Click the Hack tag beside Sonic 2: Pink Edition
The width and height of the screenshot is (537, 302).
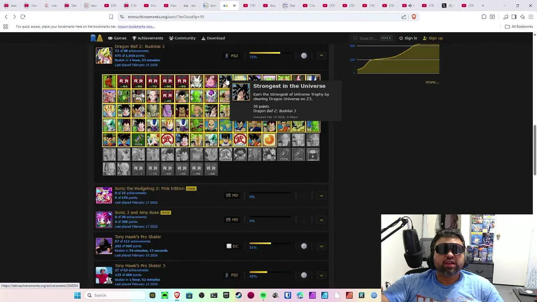click(x=191, y=189)
